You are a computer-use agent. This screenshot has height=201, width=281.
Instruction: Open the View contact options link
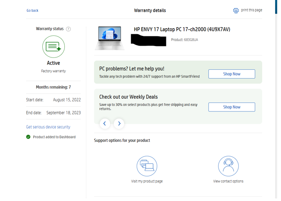pos(228,181)
